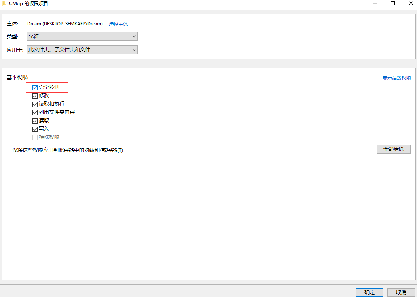
Task: Click the 主体 label
Action: pos(13,24)
